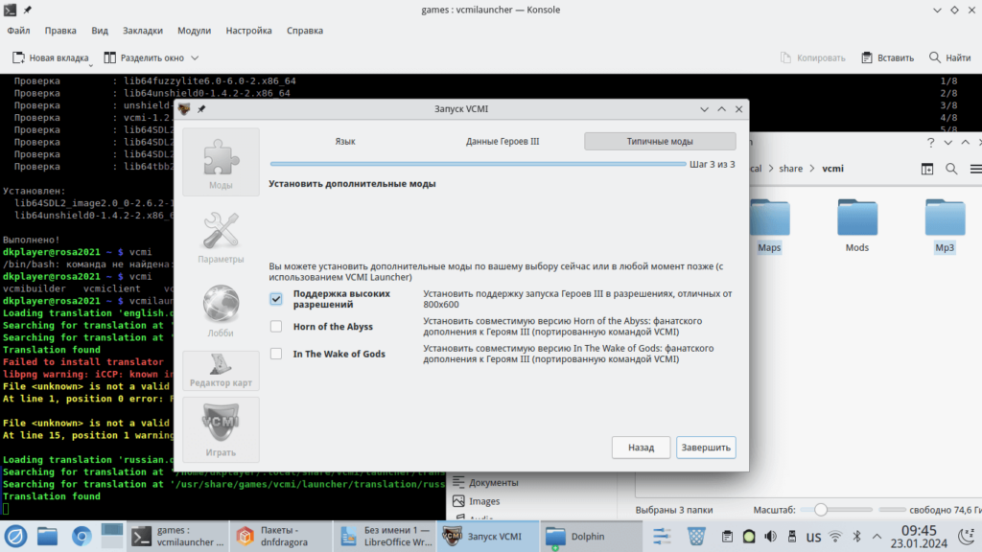This screenshot has height=552, width=982.
Task: Open the Mp3 folder in Dolphin
Action: [945, 226]
